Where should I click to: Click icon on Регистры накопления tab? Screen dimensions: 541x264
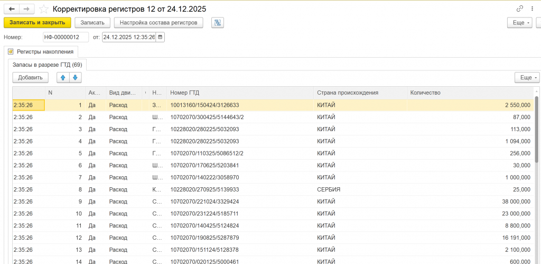click(11, 52)
